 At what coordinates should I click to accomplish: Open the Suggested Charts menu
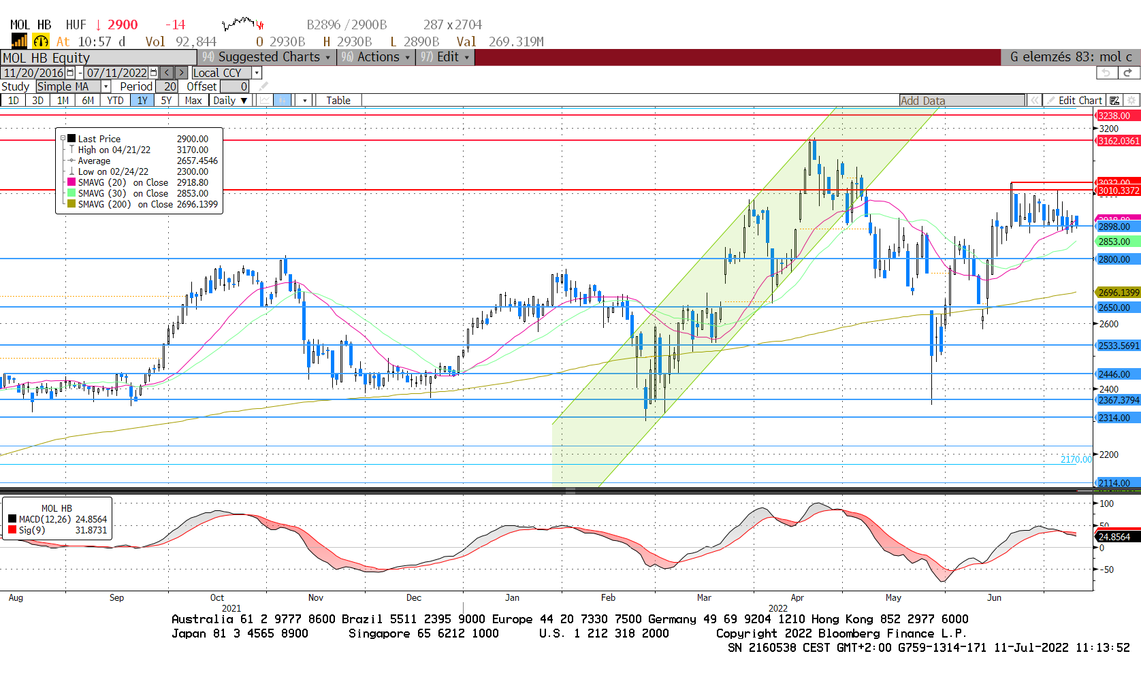pyautogui.click(x=266, y=57)
